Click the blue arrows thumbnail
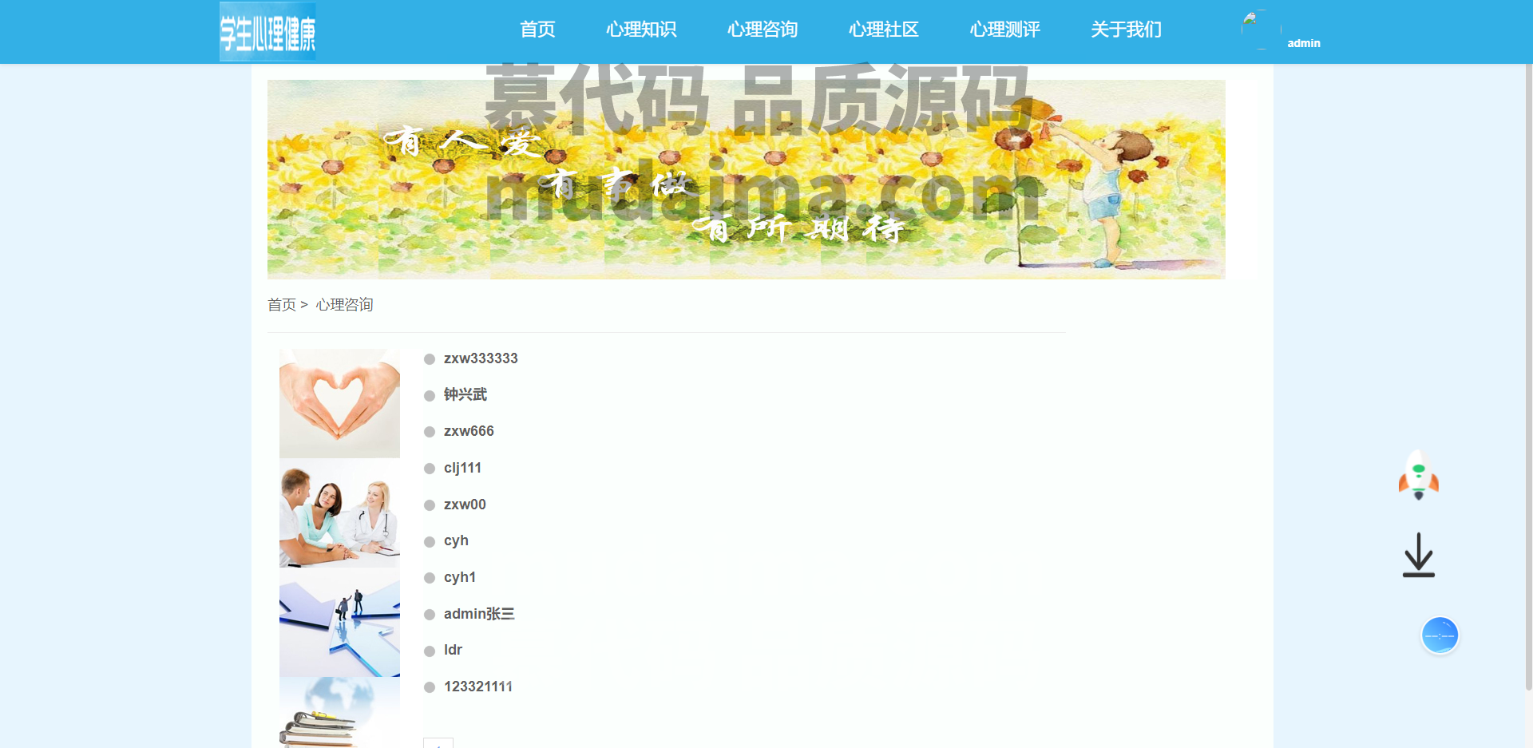This screenshot has width=1533, height=748. (x=339, y=622)
